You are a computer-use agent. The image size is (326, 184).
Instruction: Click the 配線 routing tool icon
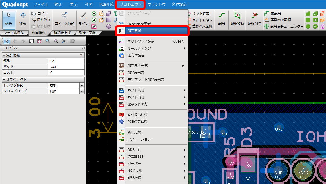221,19
